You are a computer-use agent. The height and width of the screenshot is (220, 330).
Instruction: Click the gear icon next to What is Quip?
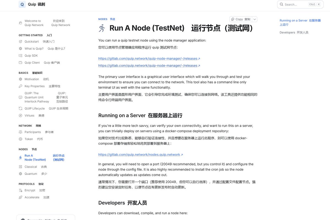coord(20,49)
